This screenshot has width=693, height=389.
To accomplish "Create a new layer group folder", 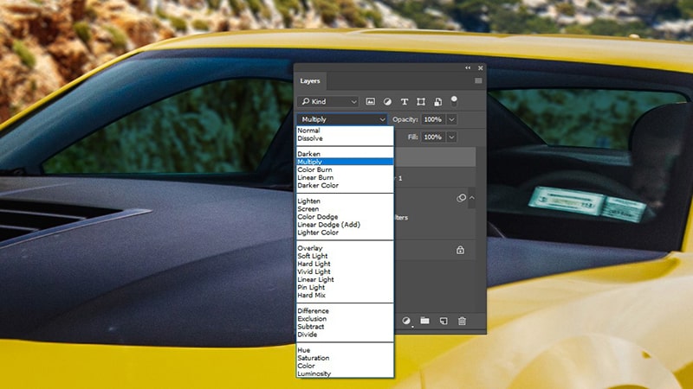I will pos(424,321).
